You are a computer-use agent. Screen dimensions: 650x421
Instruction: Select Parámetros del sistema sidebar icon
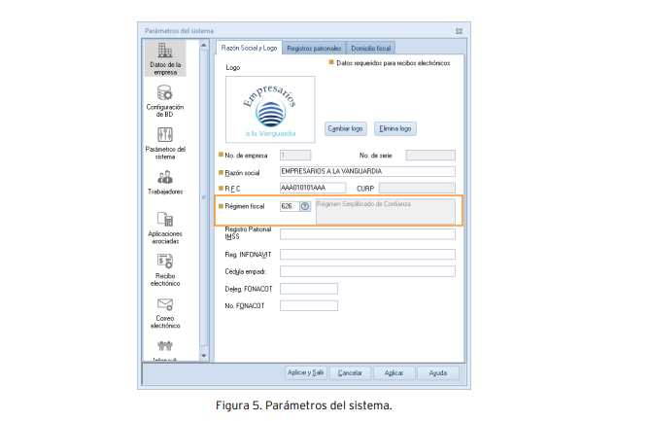[164, 143]
